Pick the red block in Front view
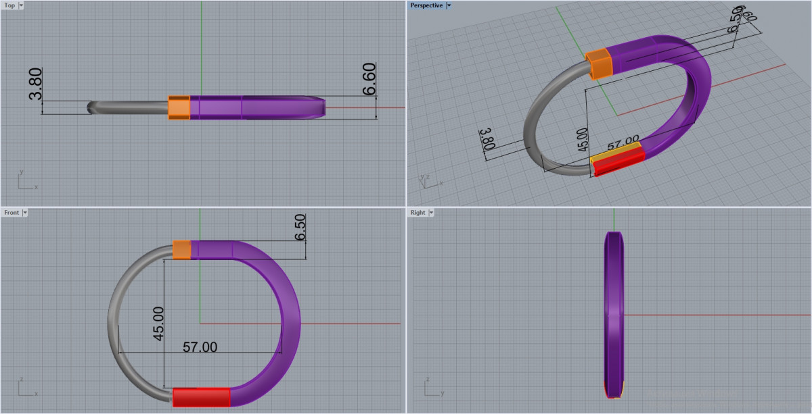 point(201,397)
